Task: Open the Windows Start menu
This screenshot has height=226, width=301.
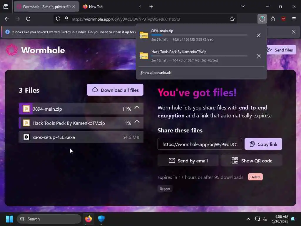Action: pos(9,219)
